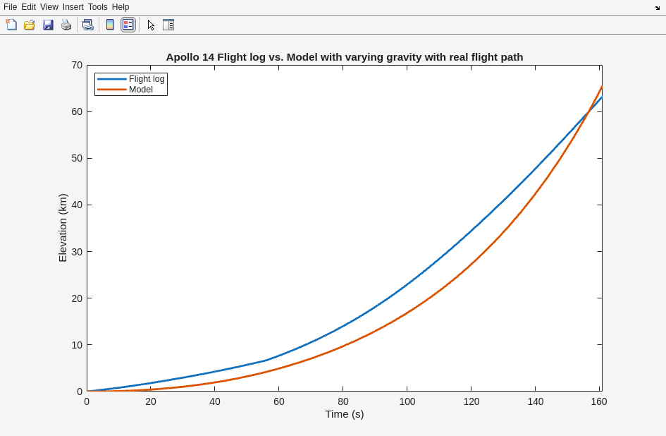666x436 pixels.
Task: Expand the Insert menu
Action: (x=73, y=7)
